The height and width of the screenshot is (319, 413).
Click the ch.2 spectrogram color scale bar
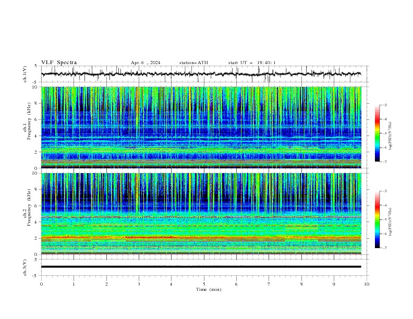point(377,219)
